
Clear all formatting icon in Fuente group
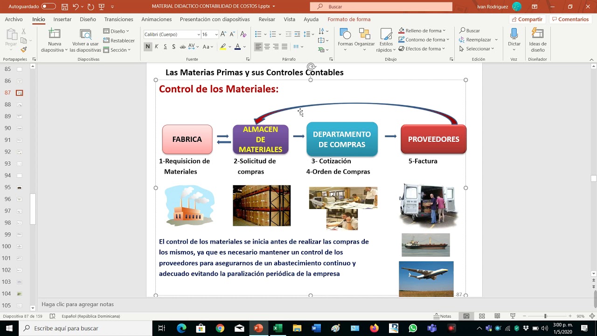pyautogui.click(x=243, y=34)
